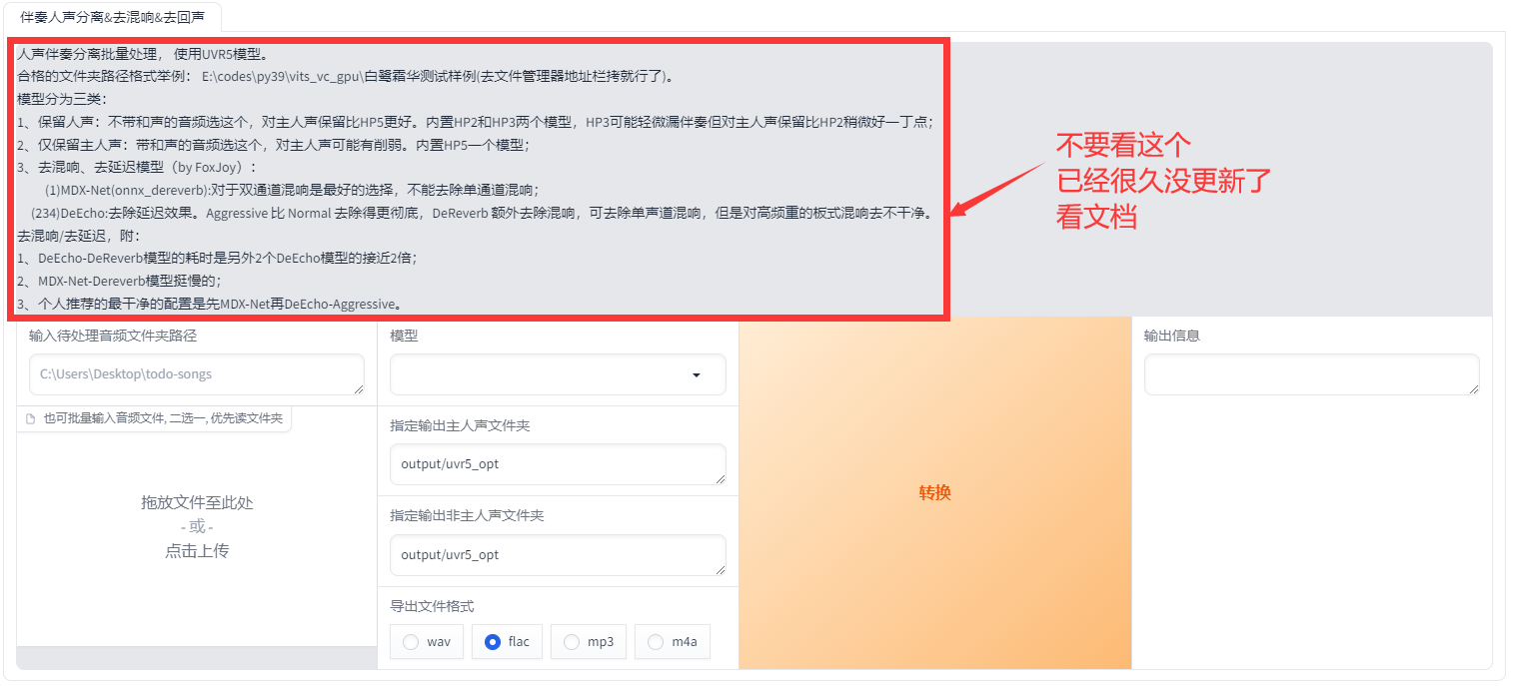
Task: Click the 指定输出主人声文件夹 path field
Action: [558, 464]
